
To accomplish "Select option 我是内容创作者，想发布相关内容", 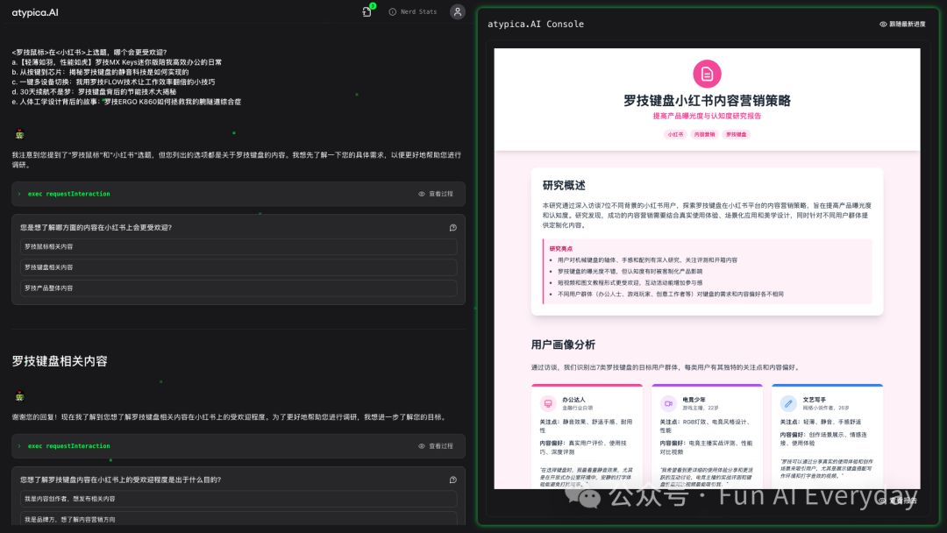I will [239, 499].
